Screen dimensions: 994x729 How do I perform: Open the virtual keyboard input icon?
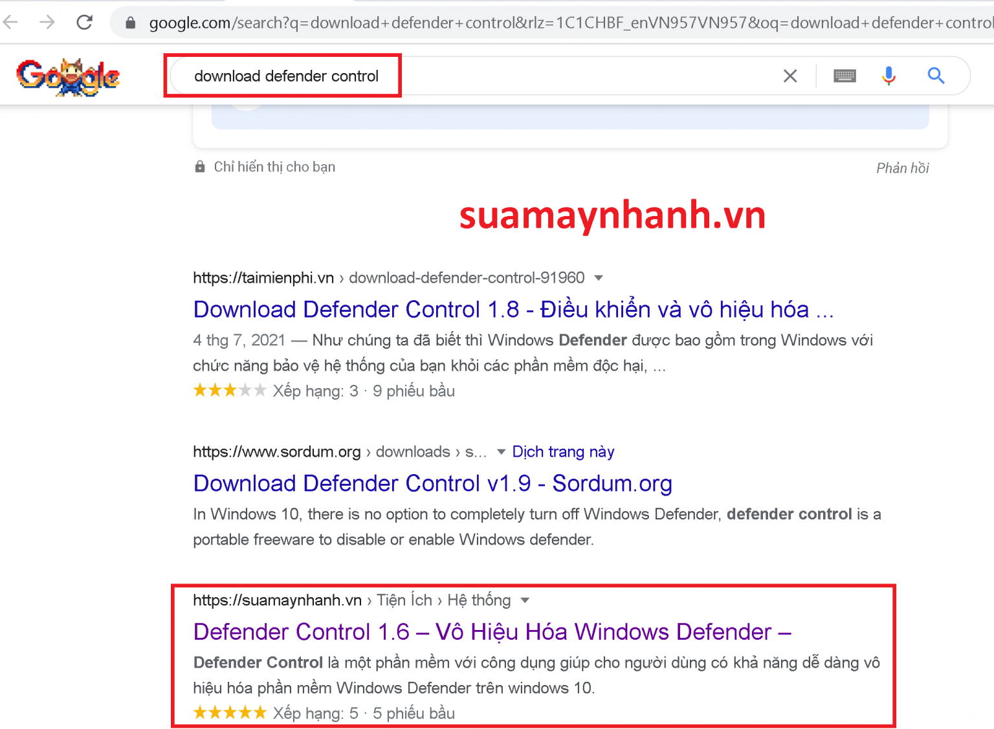tap(843, 76)
